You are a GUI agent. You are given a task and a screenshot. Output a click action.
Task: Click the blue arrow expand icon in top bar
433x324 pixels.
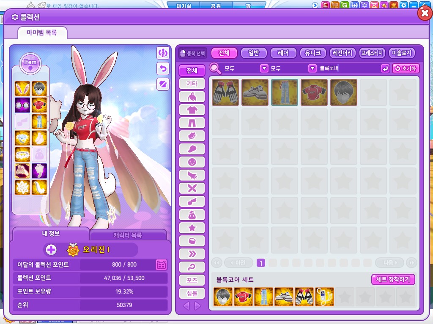coord(315,5)
